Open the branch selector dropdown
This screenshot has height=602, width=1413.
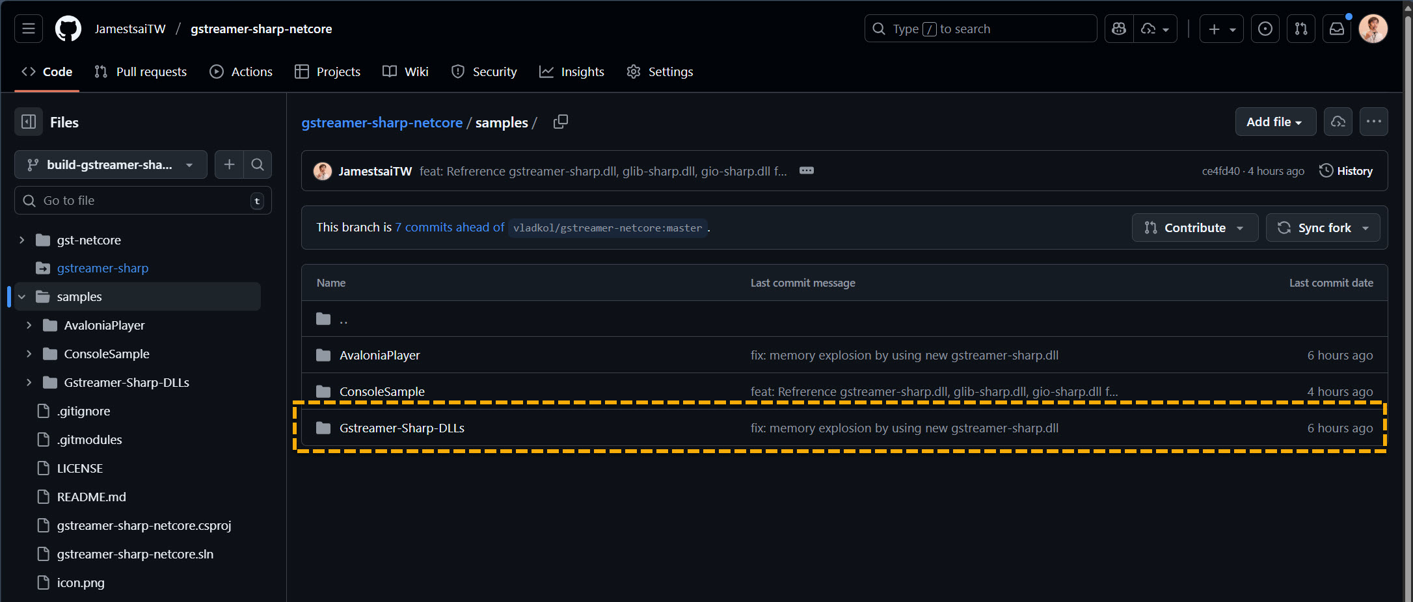point(111,164)
